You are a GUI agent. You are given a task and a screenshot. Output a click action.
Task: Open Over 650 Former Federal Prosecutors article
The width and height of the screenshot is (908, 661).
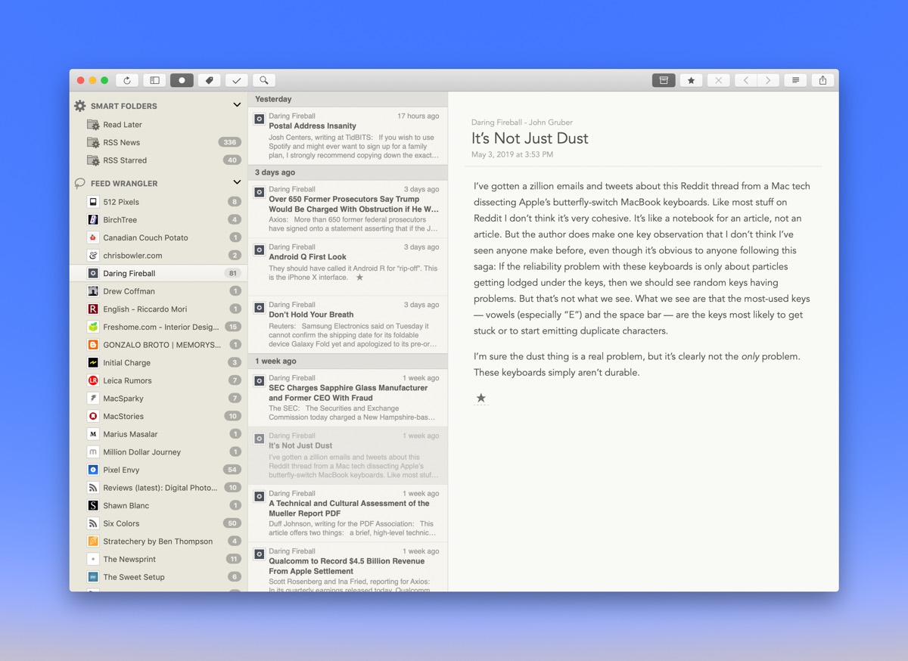pyautogui.click(x=348, y=209)
